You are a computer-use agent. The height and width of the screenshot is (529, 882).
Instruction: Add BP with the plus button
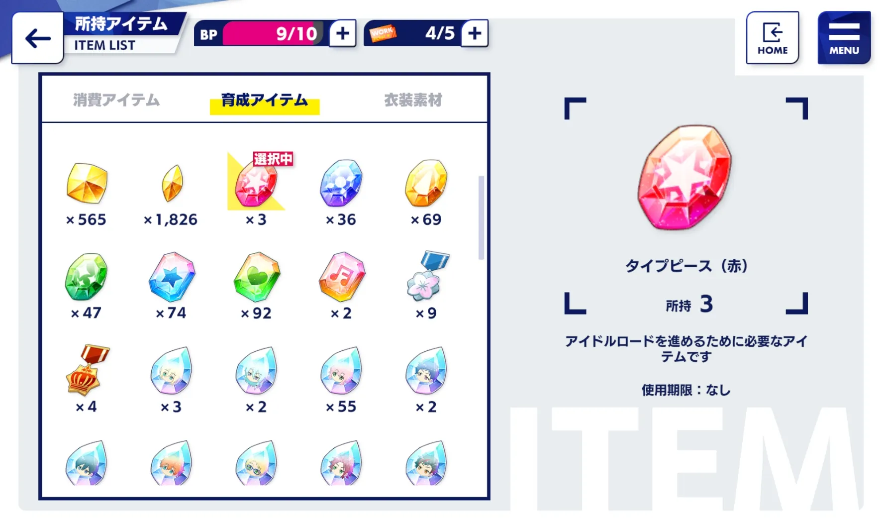[343, 33]
